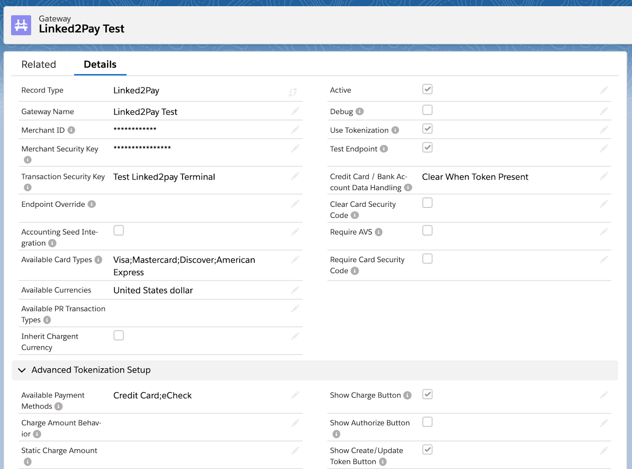This screenshot has height=469, width=632.
Task: Click the change record type icon
Action: click(x=293, y=92)
